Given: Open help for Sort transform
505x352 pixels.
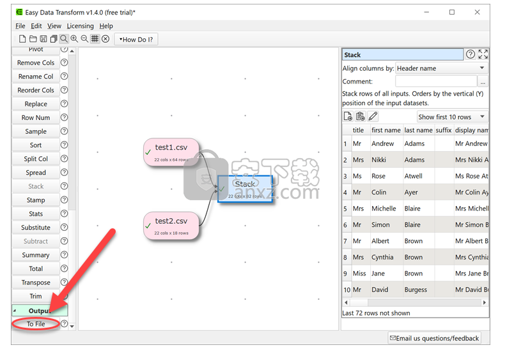Looking at the screenshot, I should click(x=65, y=145).
